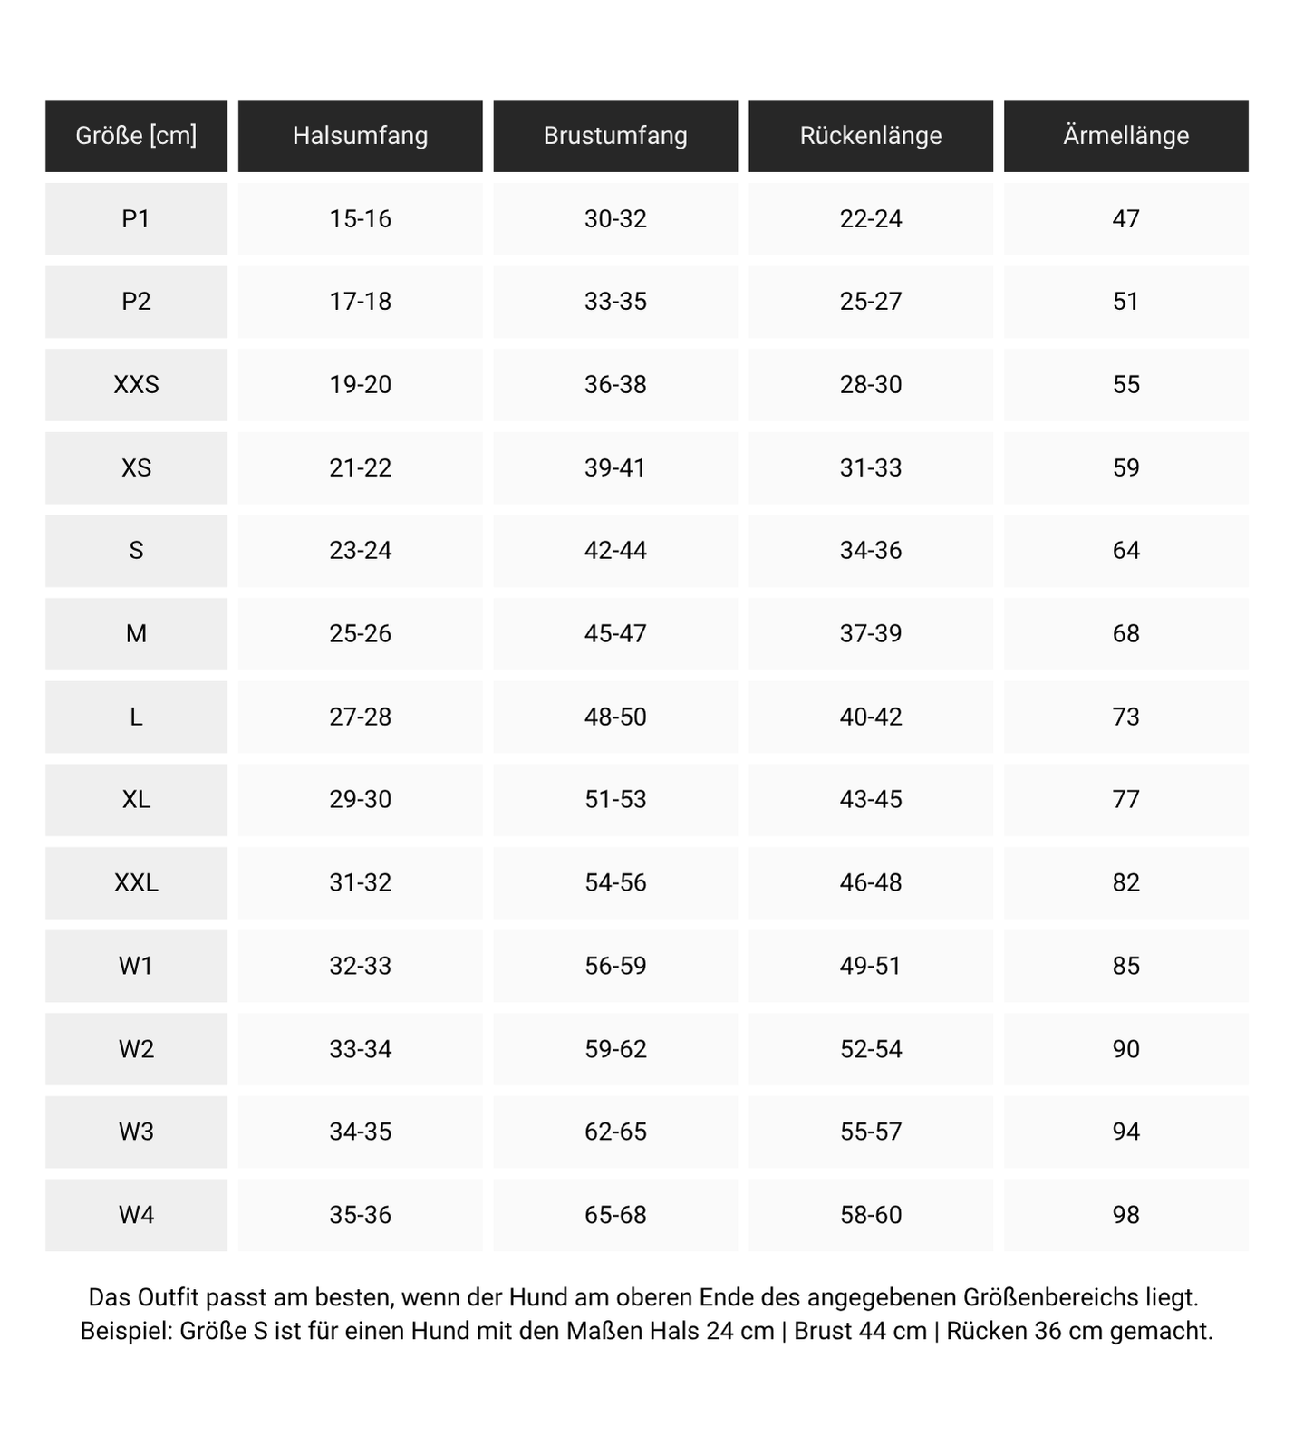Click the note text starting 'Das Outfit passt'
1294x1435 pixels.
tap(643, 1298)
